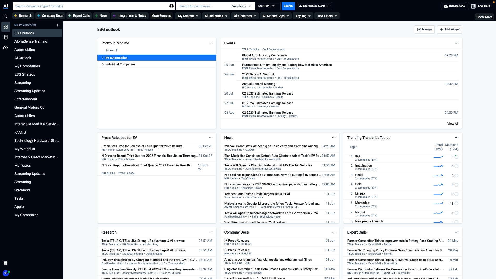Image resolution: width=496 pixels, height=279 pixels.
Task: Click the Integrations cloud button
Action: coord(454,6)
